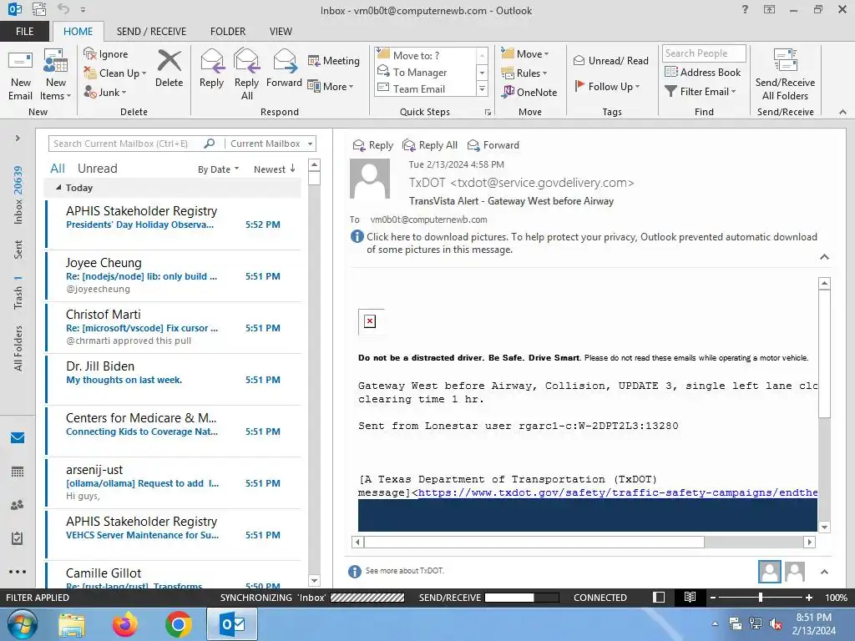This screenshot has width=855, height=641.
Task: Forward the message using the ribbon
Action: [x=284, y=68]
